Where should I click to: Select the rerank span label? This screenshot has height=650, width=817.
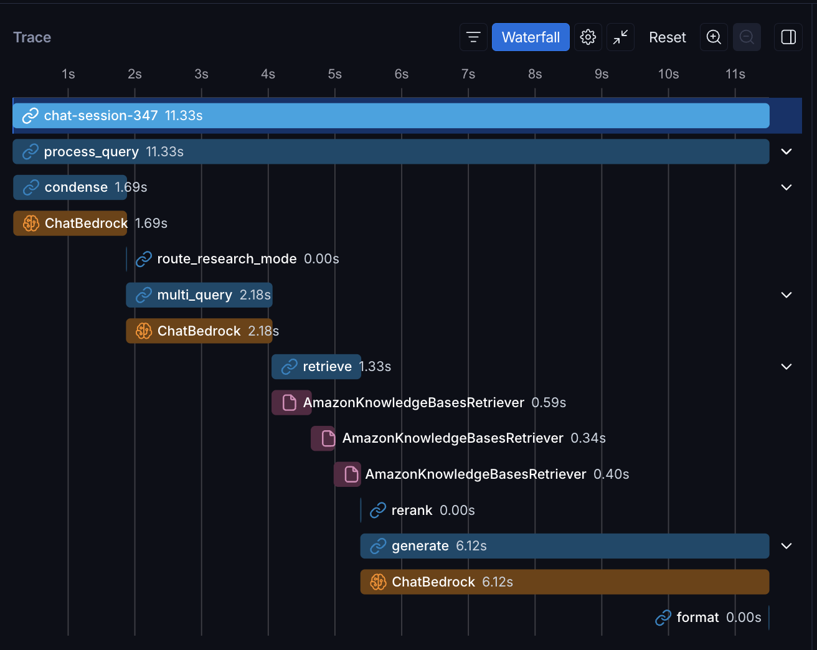412,511
